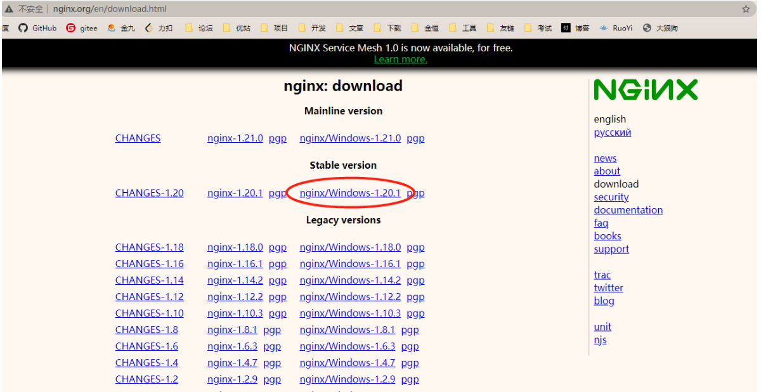Open the trac link

click(x=602, y=275)
